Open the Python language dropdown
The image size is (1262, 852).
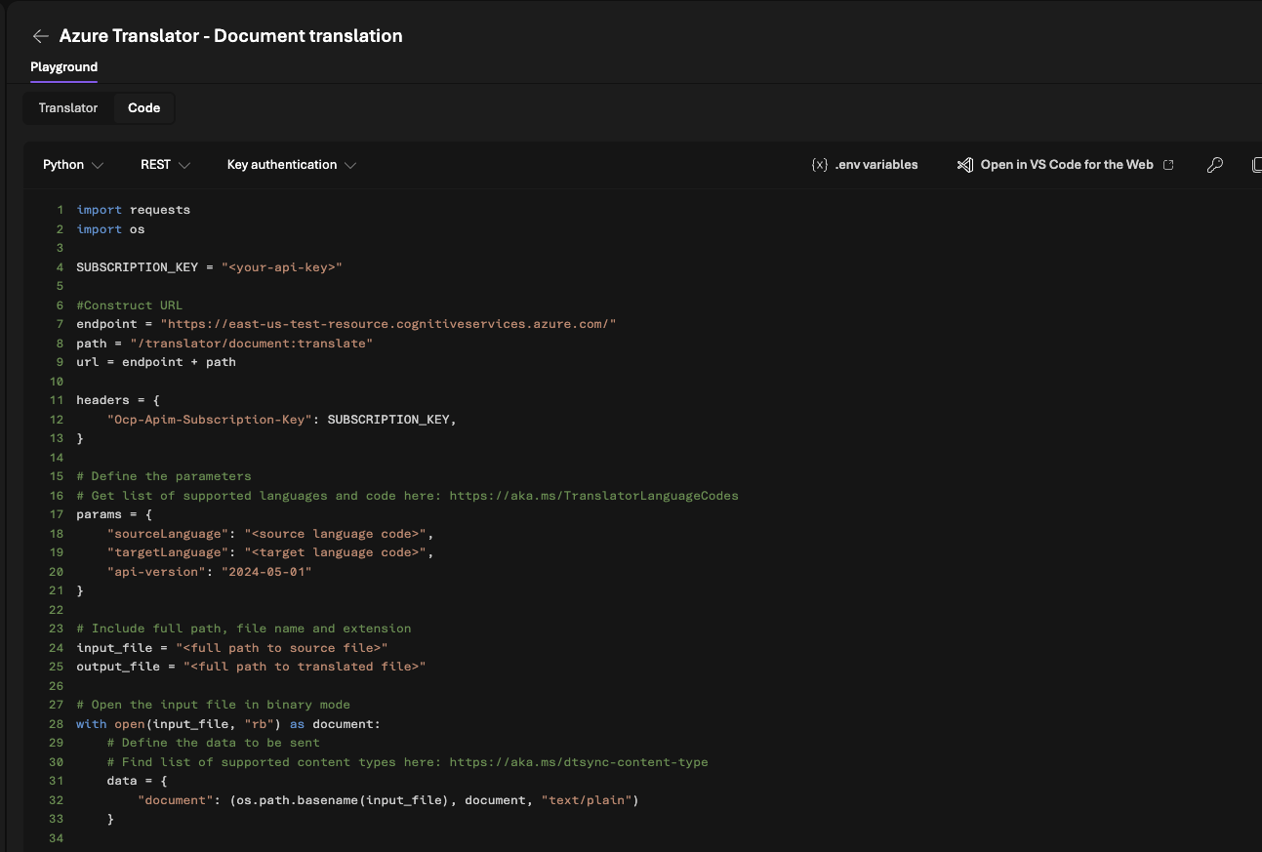[73, 165]
